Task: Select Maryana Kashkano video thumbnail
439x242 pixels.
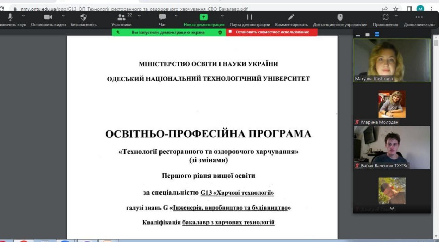Action: [x=392, y=60]
